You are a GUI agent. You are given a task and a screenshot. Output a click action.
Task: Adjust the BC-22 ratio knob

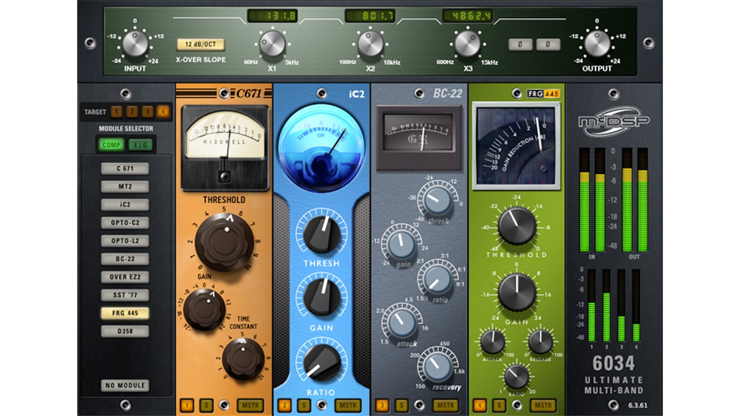click(438, 279)
